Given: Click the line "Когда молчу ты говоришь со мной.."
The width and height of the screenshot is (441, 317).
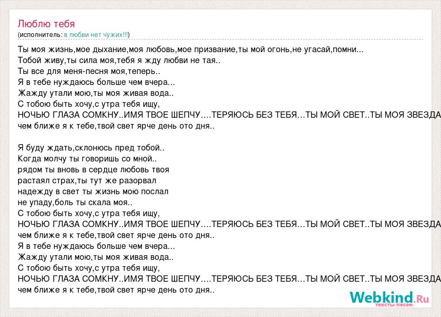Looking at the screenshot, I should (87, 158).
